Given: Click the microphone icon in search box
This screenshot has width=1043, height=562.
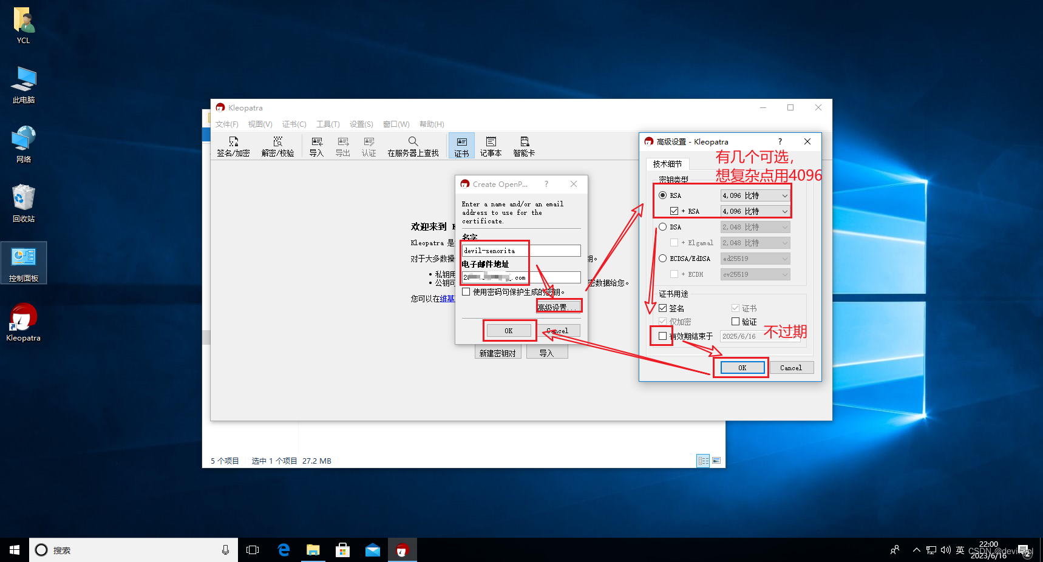Looking at the screenshot, I should tap(225, 550).
